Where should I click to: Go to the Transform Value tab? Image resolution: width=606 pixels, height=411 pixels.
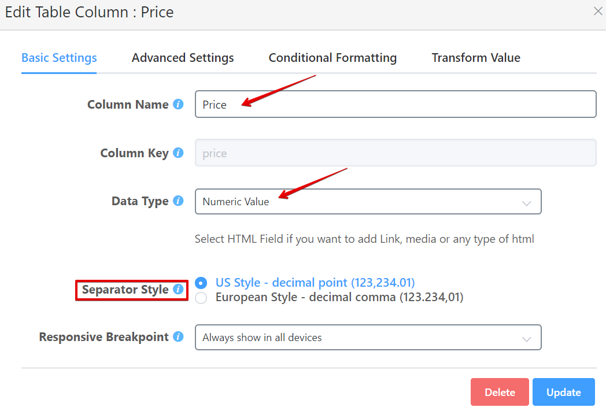(x=476, y=58)
